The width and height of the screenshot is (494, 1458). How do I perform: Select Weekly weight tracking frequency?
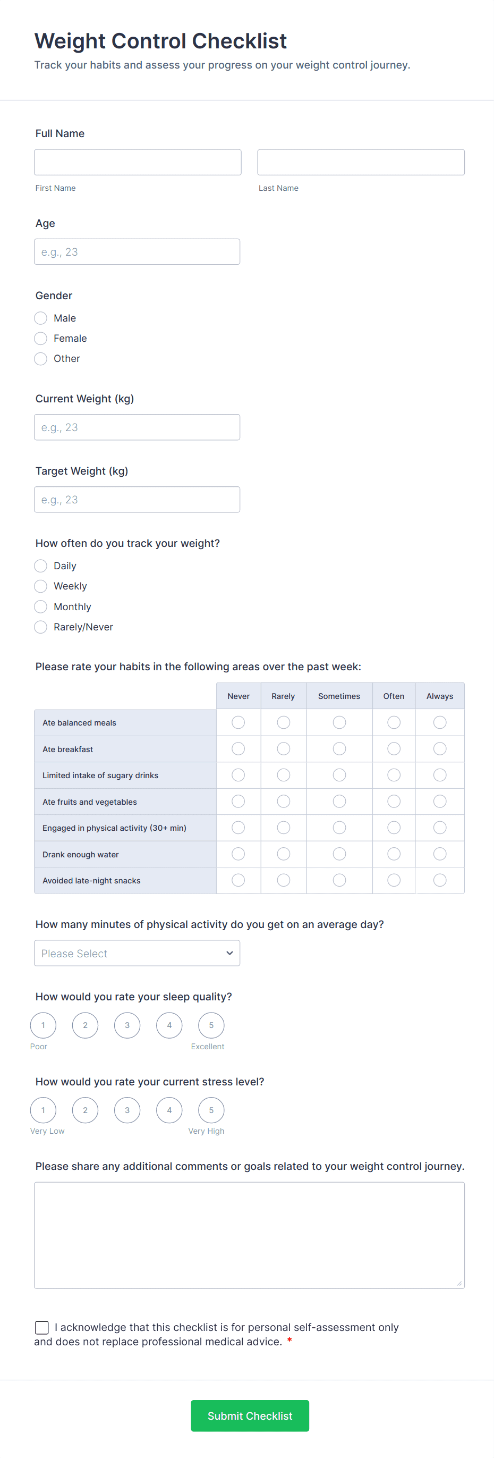pos(41,586)
